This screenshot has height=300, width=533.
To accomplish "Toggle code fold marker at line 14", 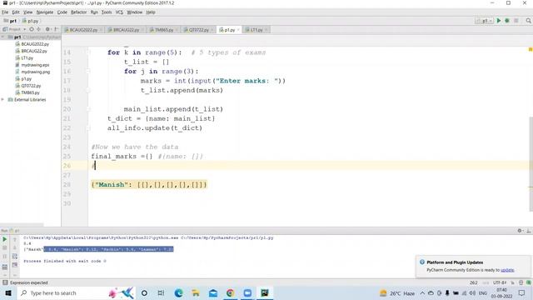I will click(x=88, y=52).
